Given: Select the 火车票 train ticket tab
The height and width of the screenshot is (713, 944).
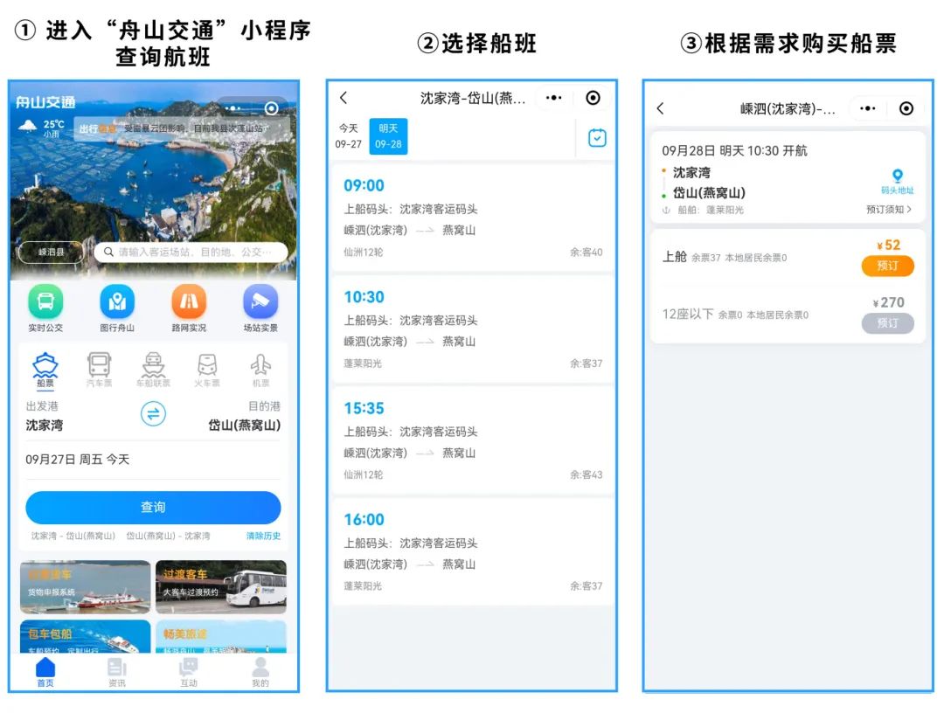Looking at the screenshot, I should (207, 369).
